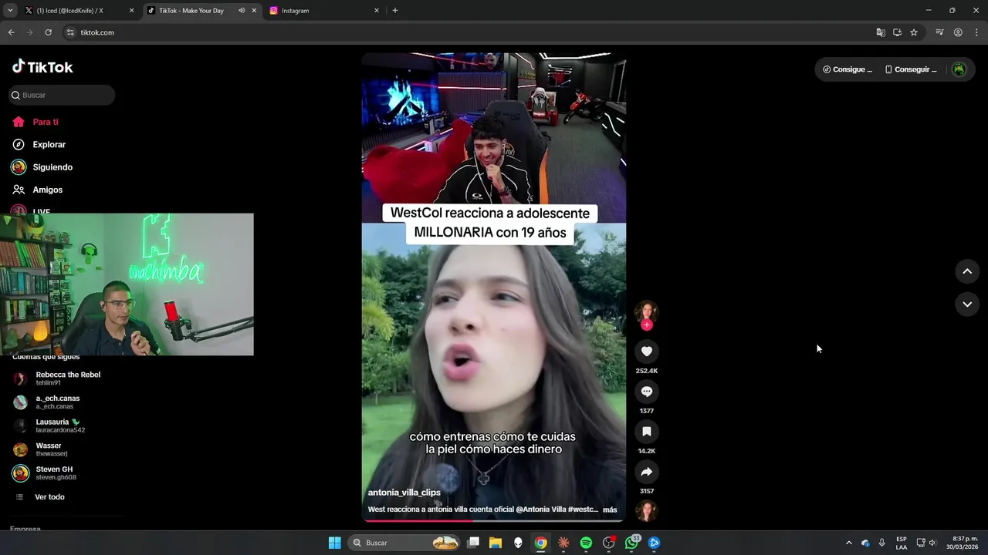Click the 14.2K saves count

[647, 451]
